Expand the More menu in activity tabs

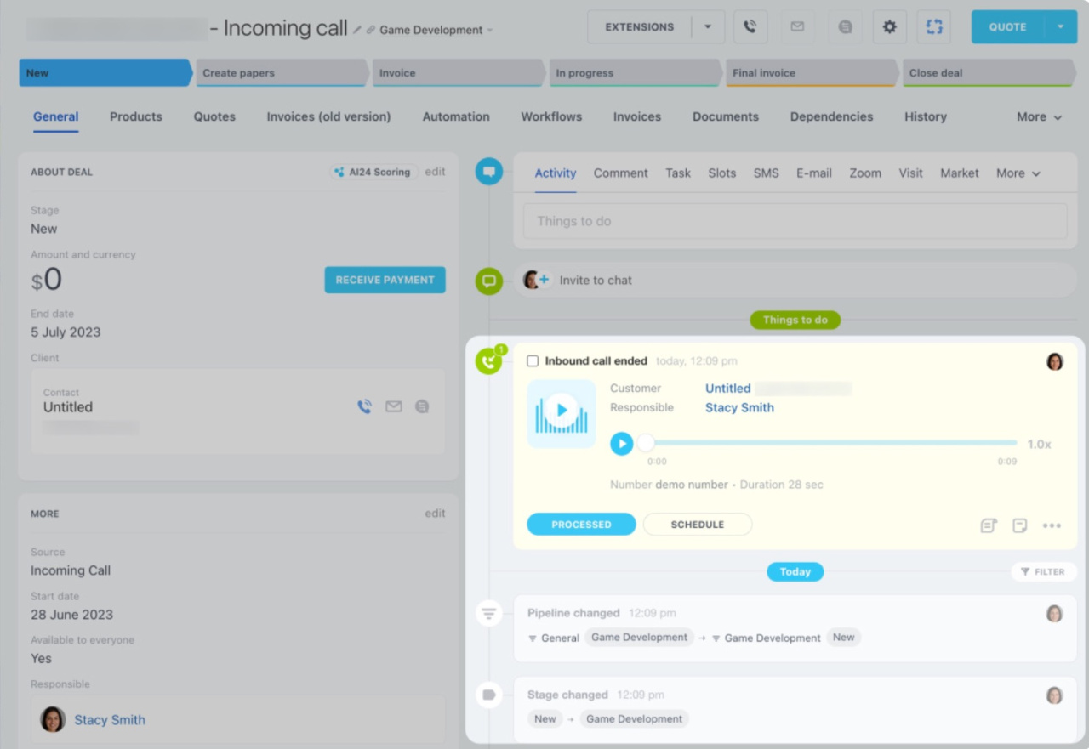[1018, 173]
